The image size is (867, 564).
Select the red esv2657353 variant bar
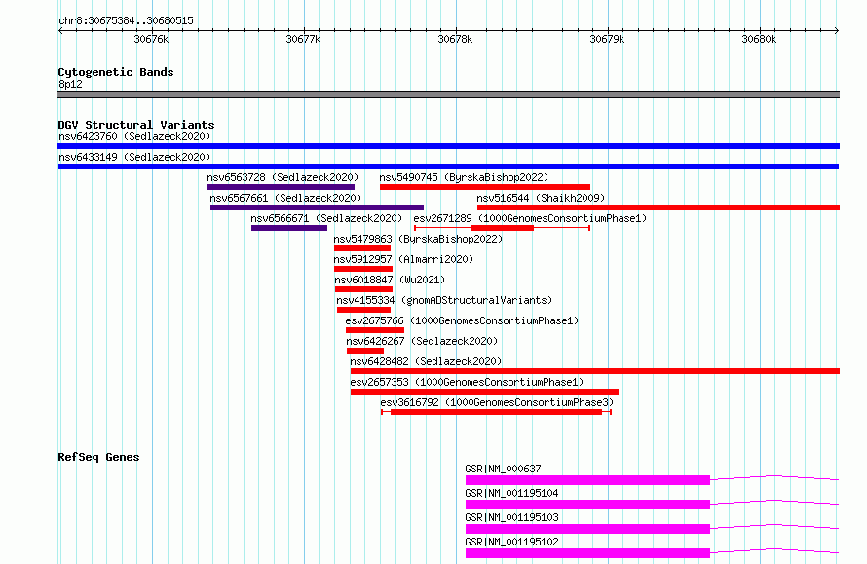(x=484, y=392)
